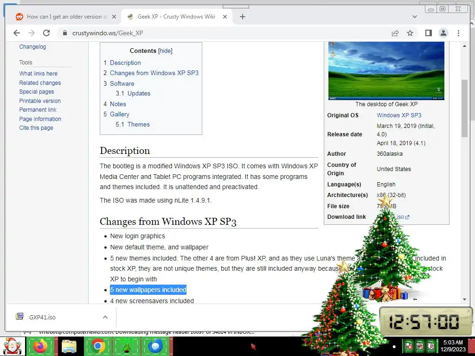Open What links here

coord(38,74)
